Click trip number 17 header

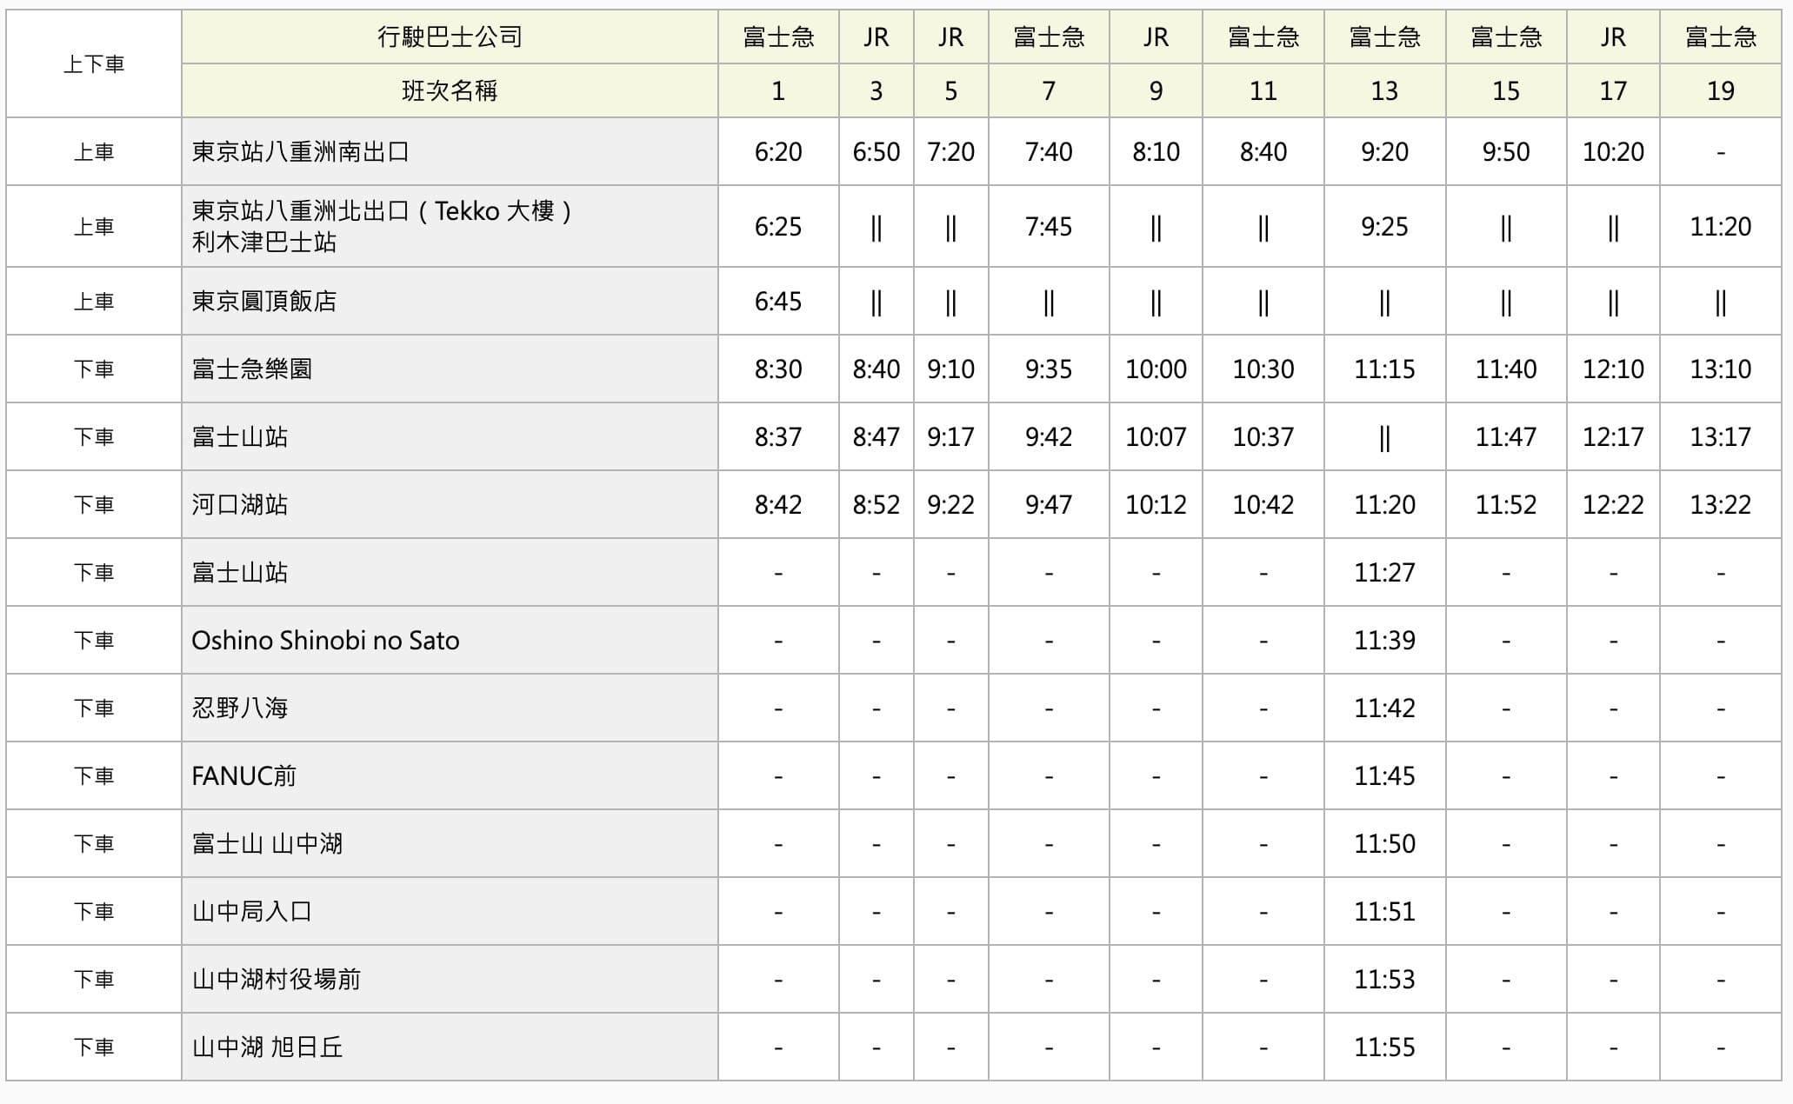(x=1613, y=90)
